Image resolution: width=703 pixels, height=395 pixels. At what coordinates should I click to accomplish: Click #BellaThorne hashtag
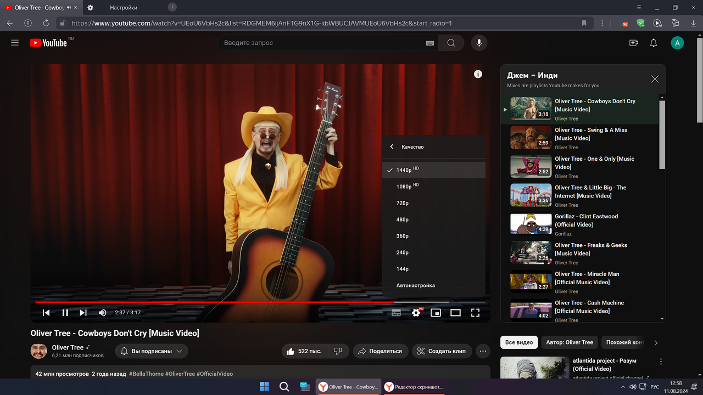(146, 374)
